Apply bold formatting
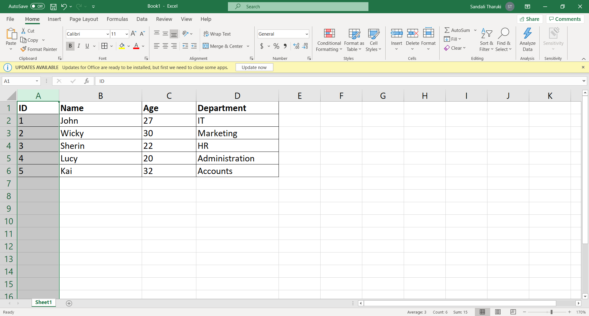589x316 pixels. (70, 46)
